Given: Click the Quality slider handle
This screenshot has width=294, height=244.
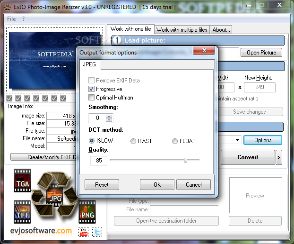Looking at the screenshot, I should (185, 160).
